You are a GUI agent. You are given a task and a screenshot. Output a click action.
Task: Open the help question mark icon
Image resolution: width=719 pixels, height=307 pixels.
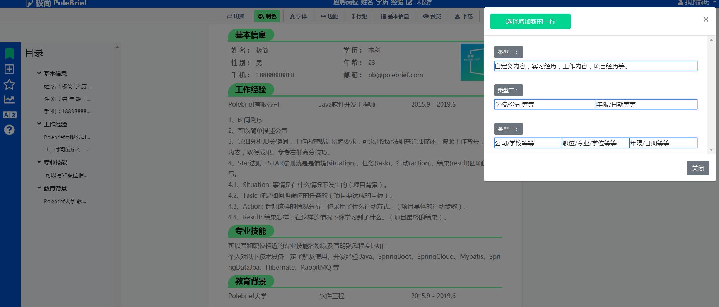pyautogui.click(x=9, y=130)
